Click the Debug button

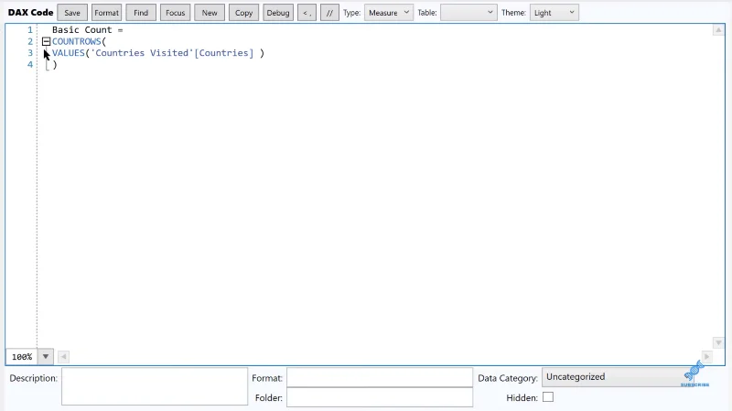278,13
